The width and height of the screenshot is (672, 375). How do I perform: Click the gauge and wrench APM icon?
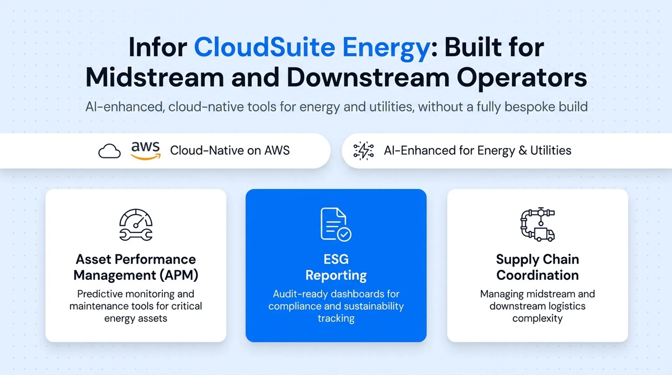[x=136, y=225]
